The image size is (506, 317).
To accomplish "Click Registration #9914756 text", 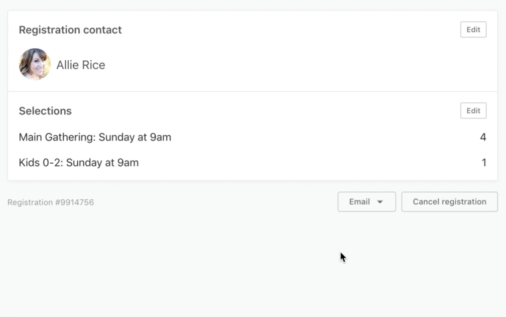I will (51, 202).
